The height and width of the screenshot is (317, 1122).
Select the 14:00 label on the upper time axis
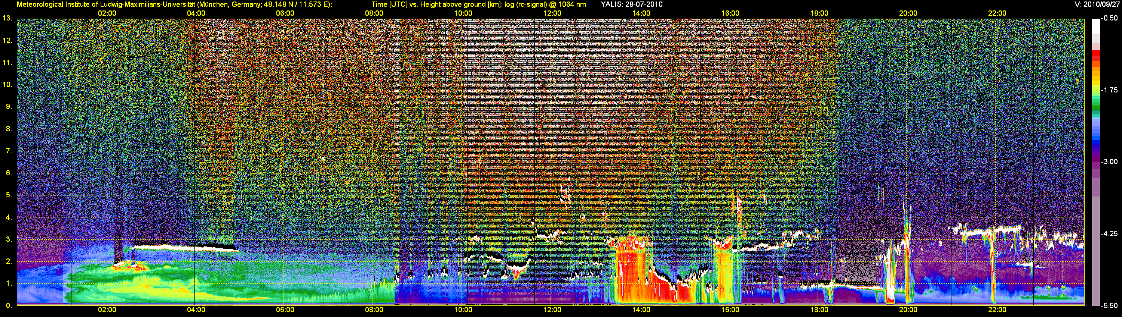[641, 13]
